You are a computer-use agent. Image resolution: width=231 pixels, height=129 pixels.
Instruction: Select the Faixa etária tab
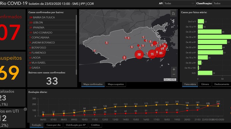[190, 84]
